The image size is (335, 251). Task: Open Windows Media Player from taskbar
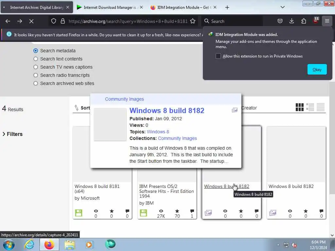click(x=89, y=244)
